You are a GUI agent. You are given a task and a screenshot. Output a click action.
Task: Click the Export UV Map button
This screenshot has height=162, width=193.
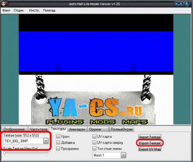tap(150, 149)
